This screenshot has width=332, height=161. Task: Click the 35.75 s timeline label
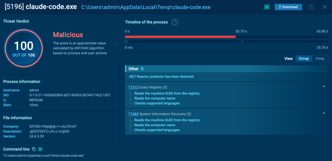point(241,31)
